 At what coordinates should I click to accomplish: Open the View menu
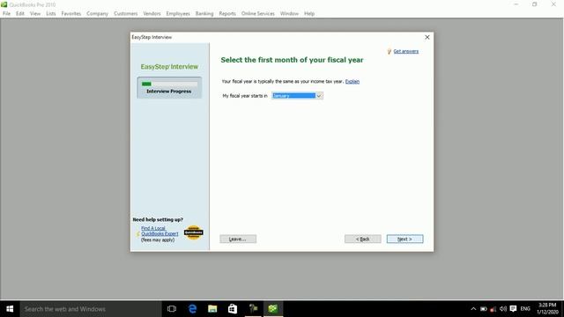pyautogui.click(x=35, y=14)
